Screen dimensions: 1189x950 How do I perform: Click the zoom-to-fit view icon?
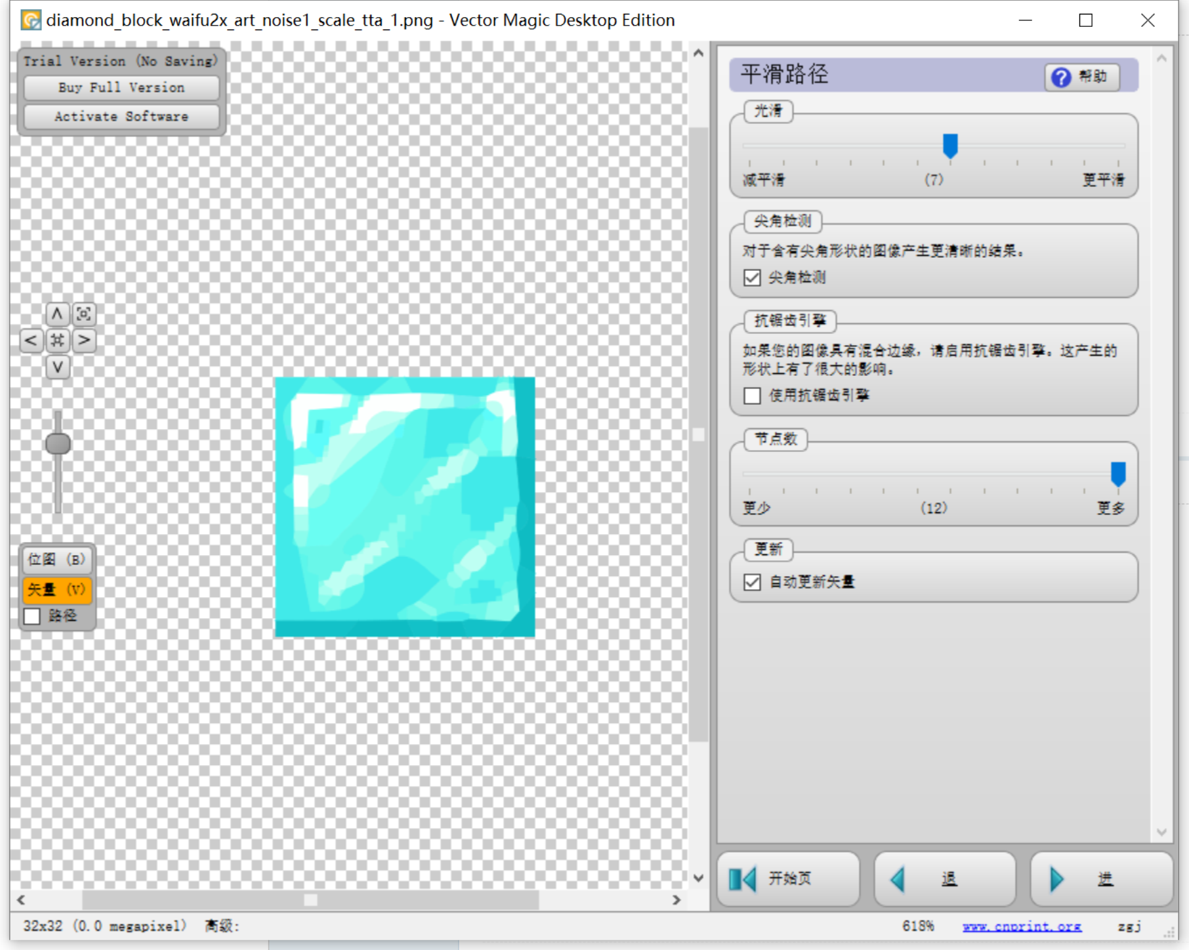[x=83, y=314]
